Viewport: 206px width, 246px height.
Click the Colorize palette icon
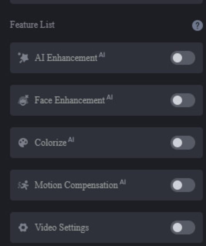click(23, 142)
